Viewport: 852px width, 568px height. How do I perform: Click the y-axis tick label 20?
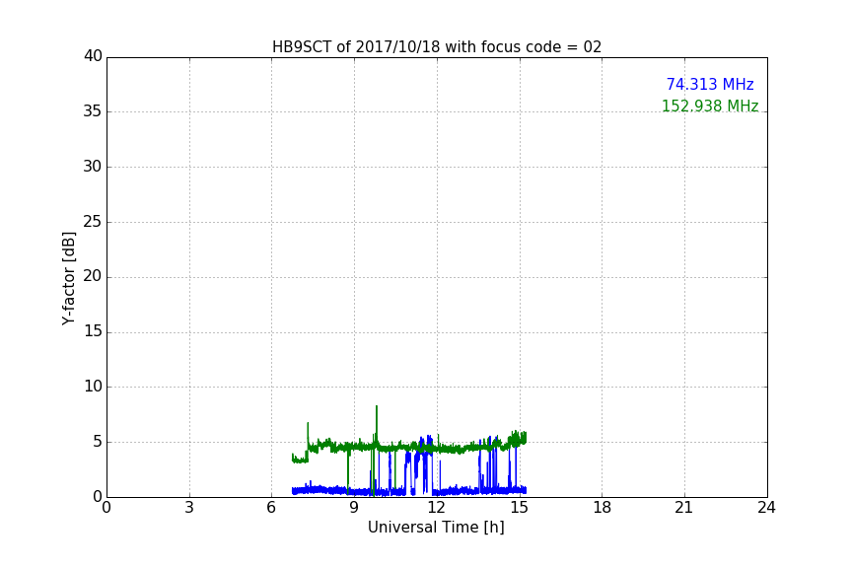pyautogui.click(x=93, y=277)
